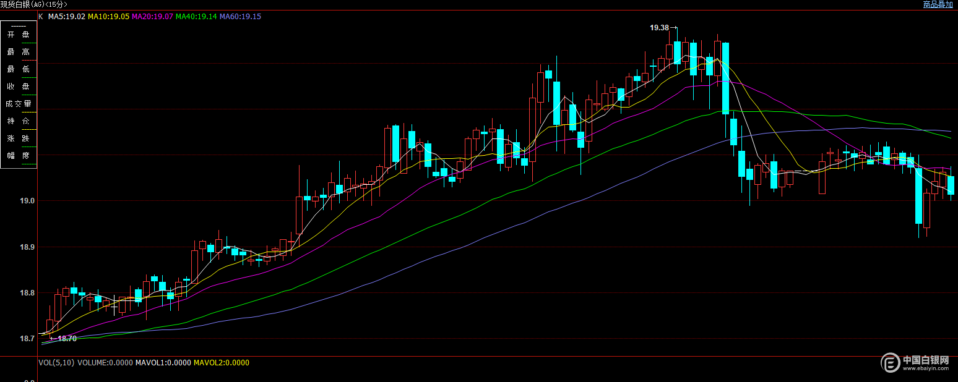Click the yellow MAVOL2 volume label
The height and width of the screenshot is (382, 958).
click(222, 363)
